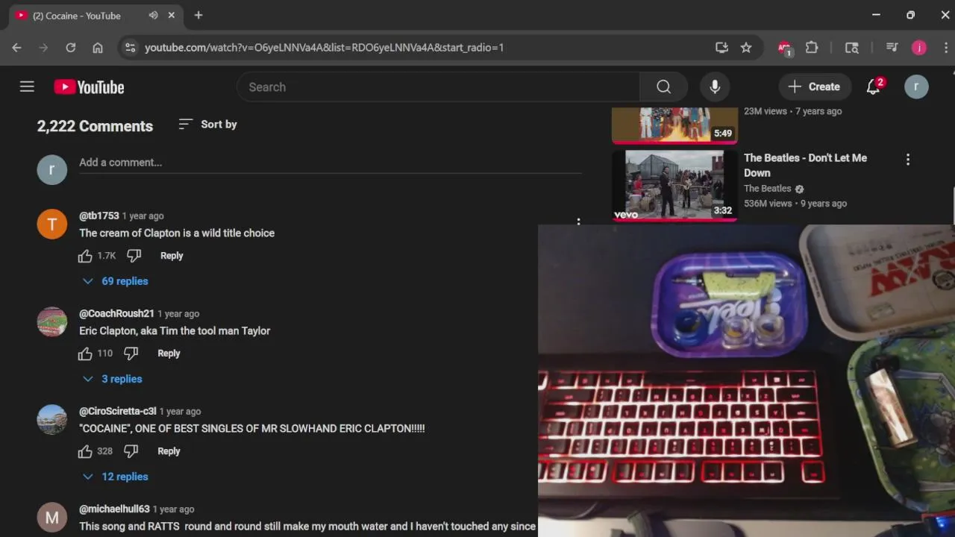Click the install app icon in address bar

(x=721, y=47)
